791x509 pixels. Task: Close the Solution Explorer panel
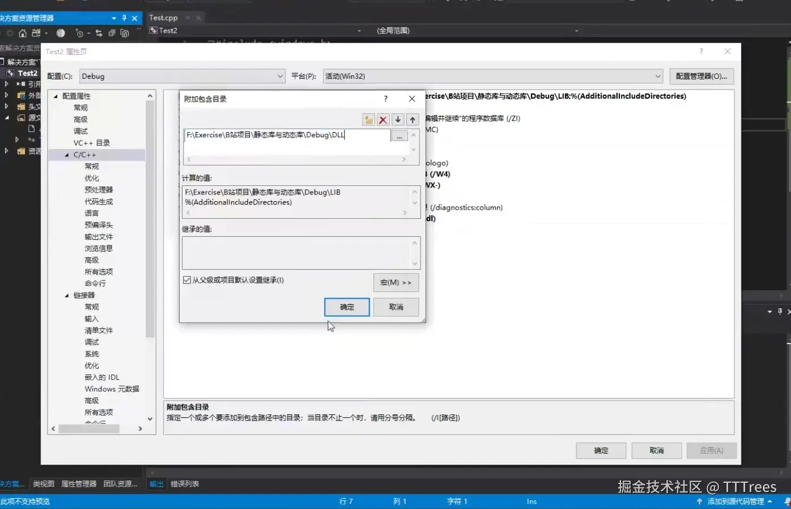[x=134, y=18]
